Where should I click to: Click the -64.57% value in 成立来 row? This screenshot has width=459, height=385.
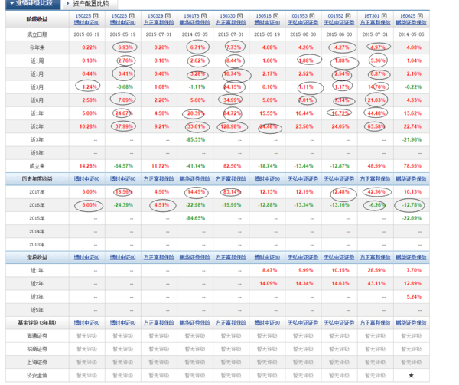coord(123,166)
